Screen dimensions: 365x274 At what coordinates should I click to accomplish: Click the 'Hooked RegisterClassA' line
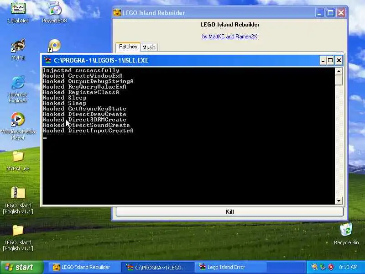pyautogui.click(x=81, y=92)
